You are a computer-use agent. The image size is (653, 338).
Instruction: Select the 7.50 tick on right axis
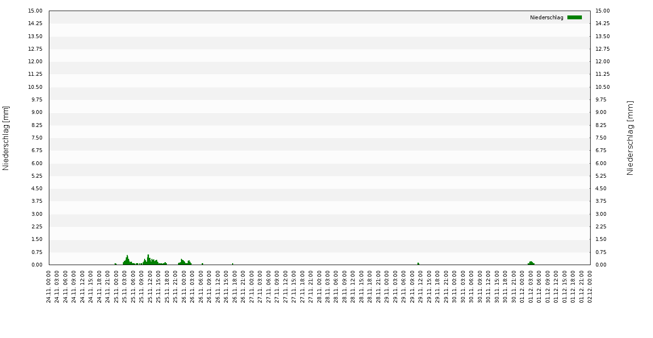click(x=603, y=138)
